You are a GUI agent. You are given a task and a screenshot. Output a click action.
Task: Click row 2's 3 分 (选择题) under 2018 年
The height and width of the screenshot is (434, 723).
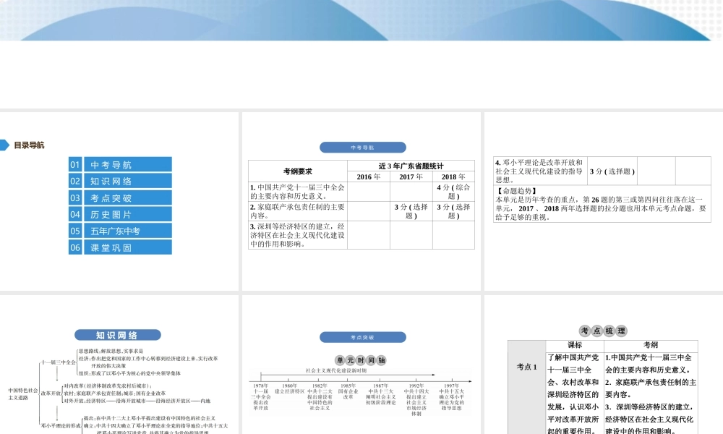tap(453, 211)
